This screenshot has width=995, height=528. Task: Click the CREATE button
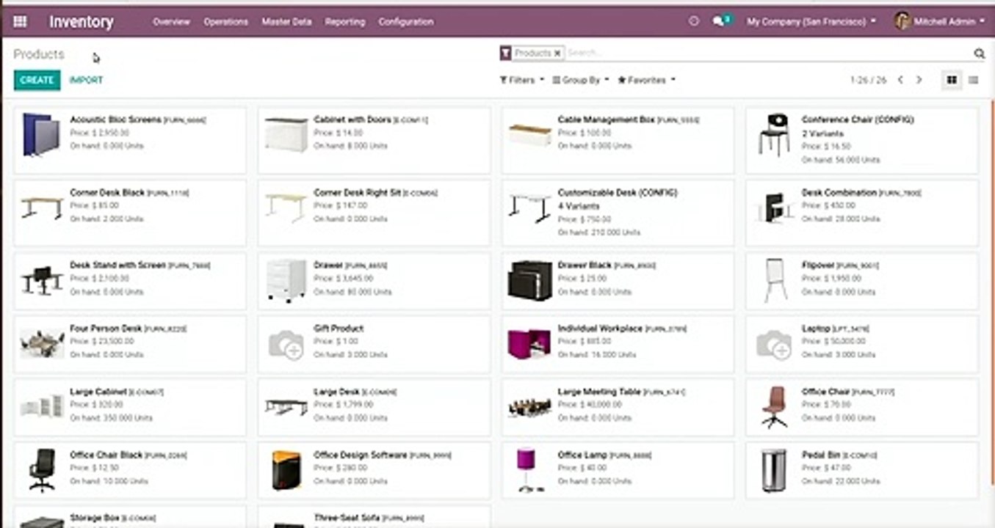click(37, 80)
